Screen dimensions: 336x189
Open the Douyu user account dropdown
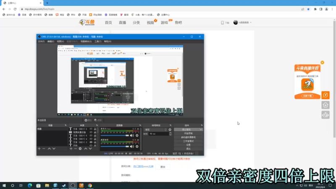tap(242, 23)
